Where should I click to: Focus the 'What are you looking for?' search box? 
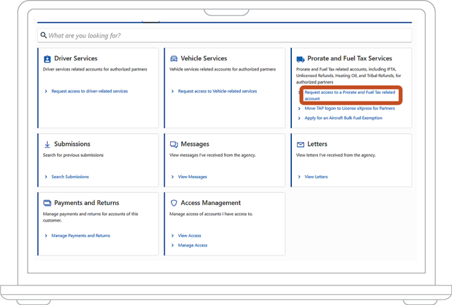(x=224, y=36)
